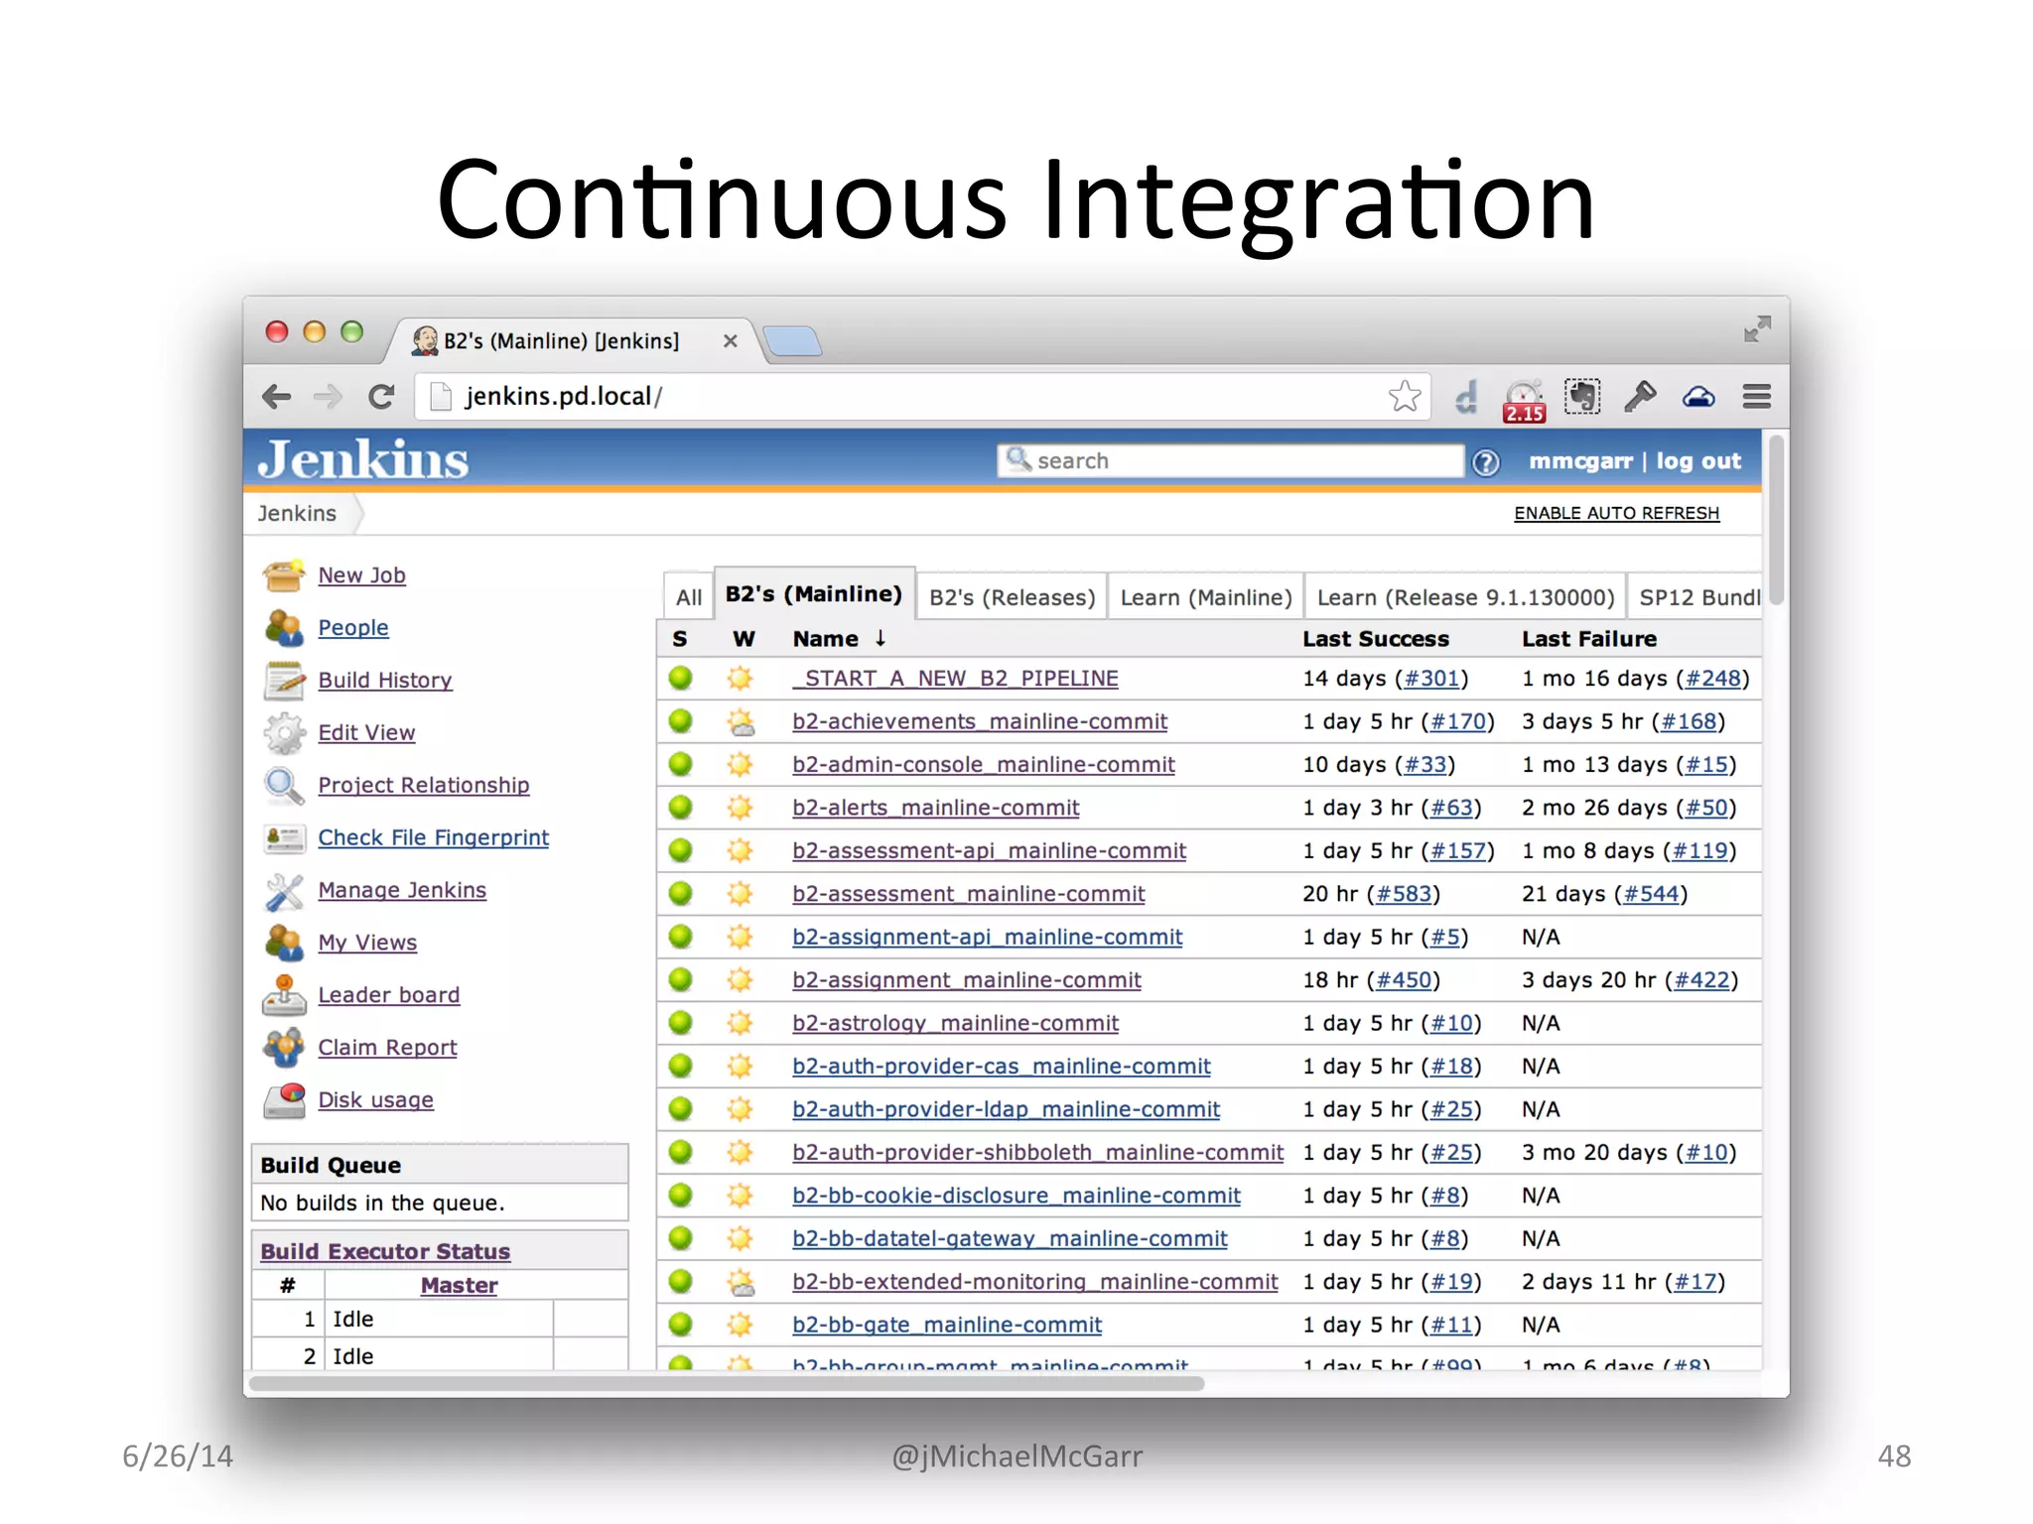Viewport: 2033px width, 1524px height.
Task: Open b2-auth-provider-ldap_mainline-commit job
Action: [1006, 1109]
